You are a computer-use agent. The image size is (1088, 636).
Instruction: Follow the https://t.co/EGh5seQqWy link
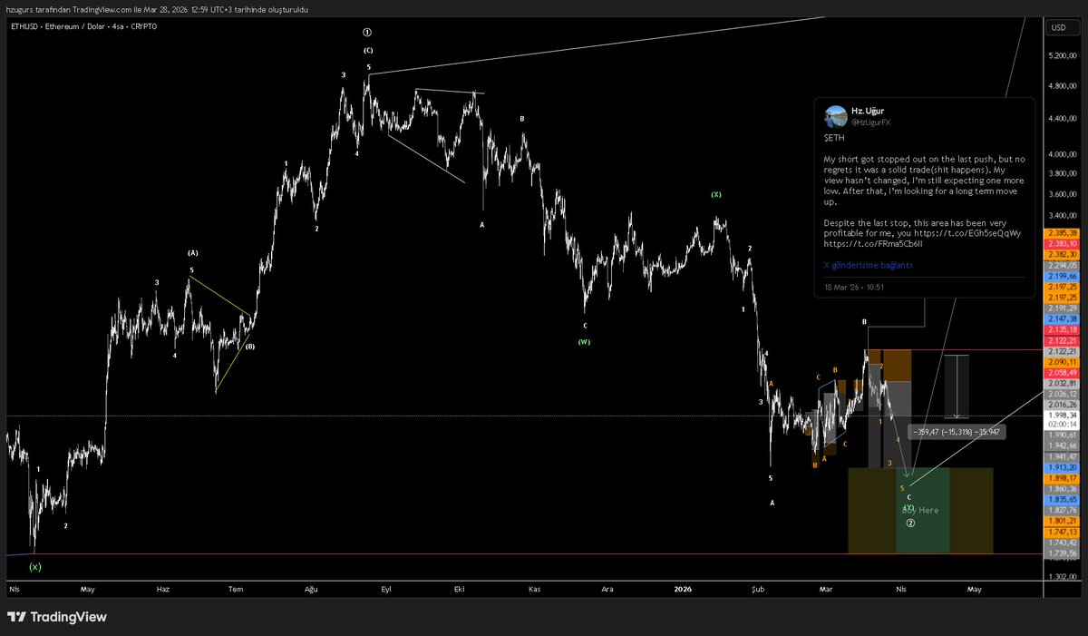[967, 233]
